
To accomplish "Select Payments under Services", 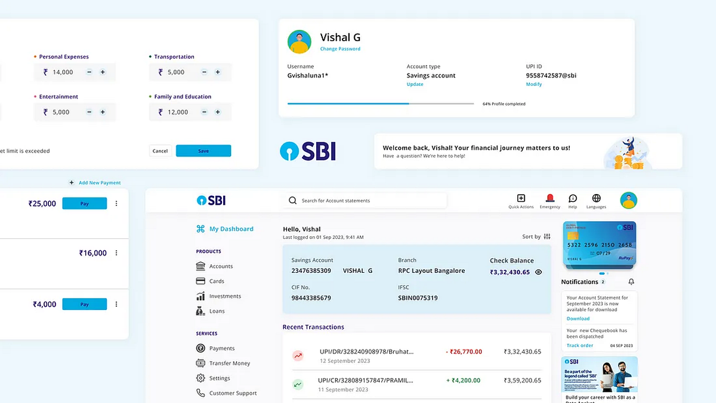I will tap(222, 348).
